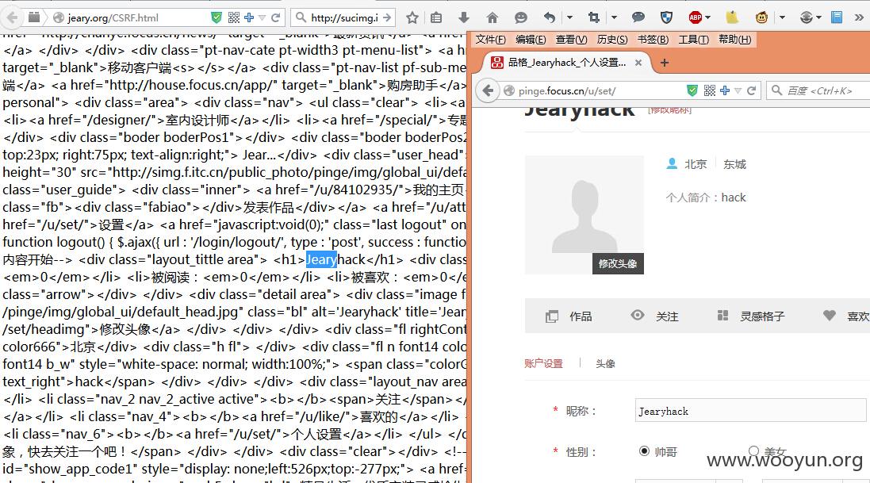Open the 编辑(E) menu
The height and width of the screenshot is (483, 870).
coord(531,40)
